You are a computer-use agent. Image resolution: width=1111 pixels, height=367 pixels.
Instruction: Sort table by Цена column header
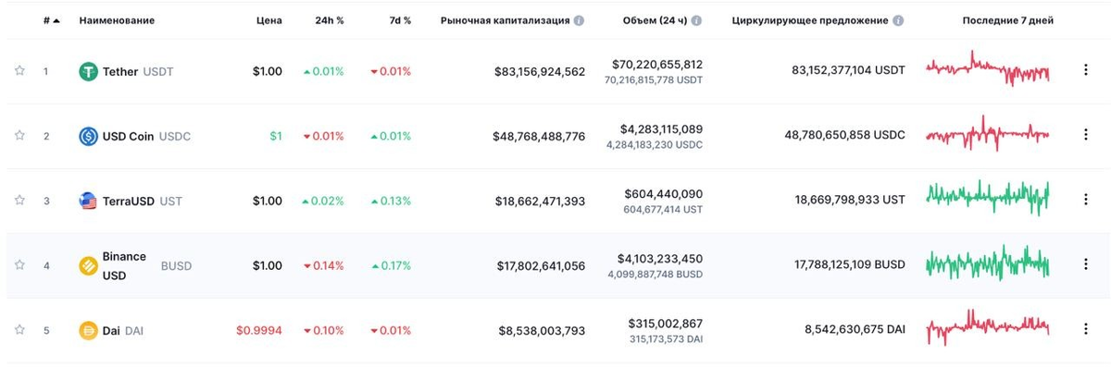pyautogui.click(x=269, y=20)
